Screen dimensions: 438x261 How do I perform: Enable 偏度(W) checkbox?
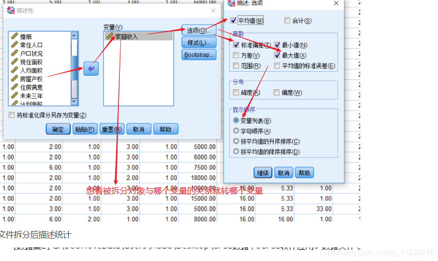[x=276, y=92]
